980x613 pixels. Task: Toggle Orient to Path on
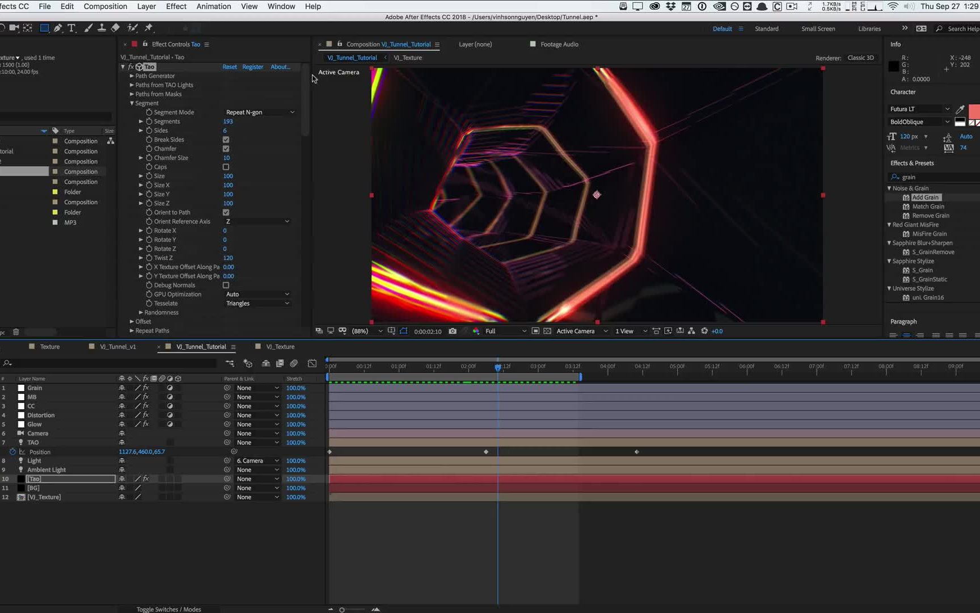[x=226, y=212]
